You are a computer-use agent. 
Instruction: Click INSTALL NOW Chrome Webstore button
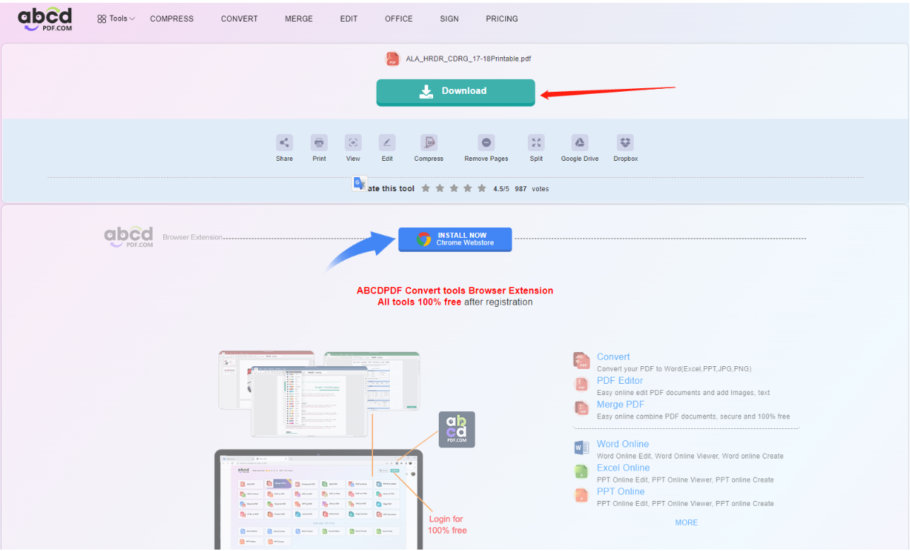coord(455,239)
